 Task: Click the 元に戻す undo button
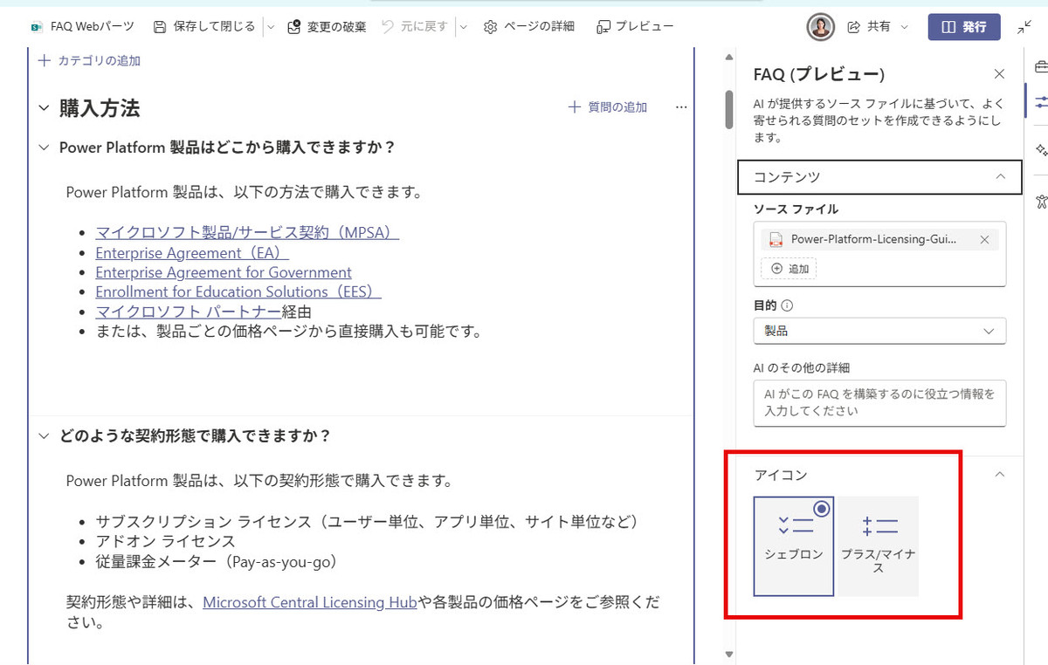[x=415, y=27]
